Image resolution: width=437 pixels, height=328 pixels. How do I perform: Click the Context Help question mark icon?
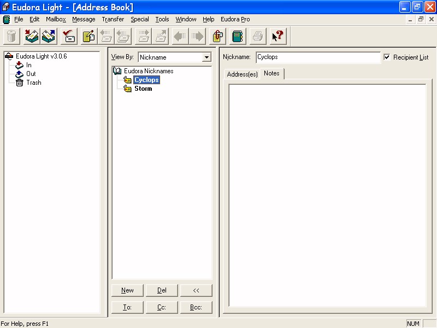278,36
